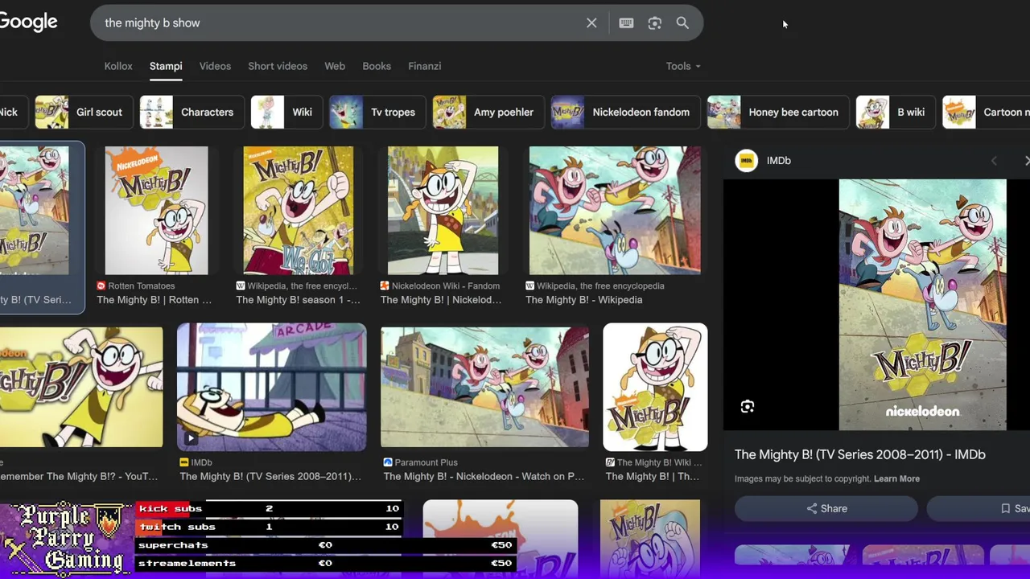Select the Stampi tab
The height and width of the screenshot is (579, 1030).
click(x=166, y=66)
